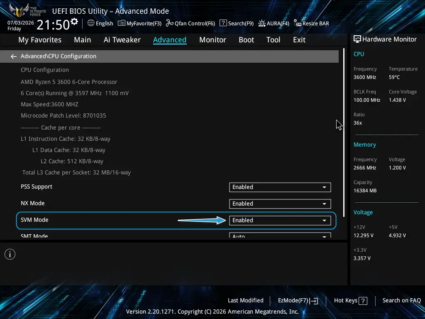Click the 21:50 clock display
Image resolution: width=425 pixels, height=319 pixels.
pyautogui.click(x=53, y=25)
